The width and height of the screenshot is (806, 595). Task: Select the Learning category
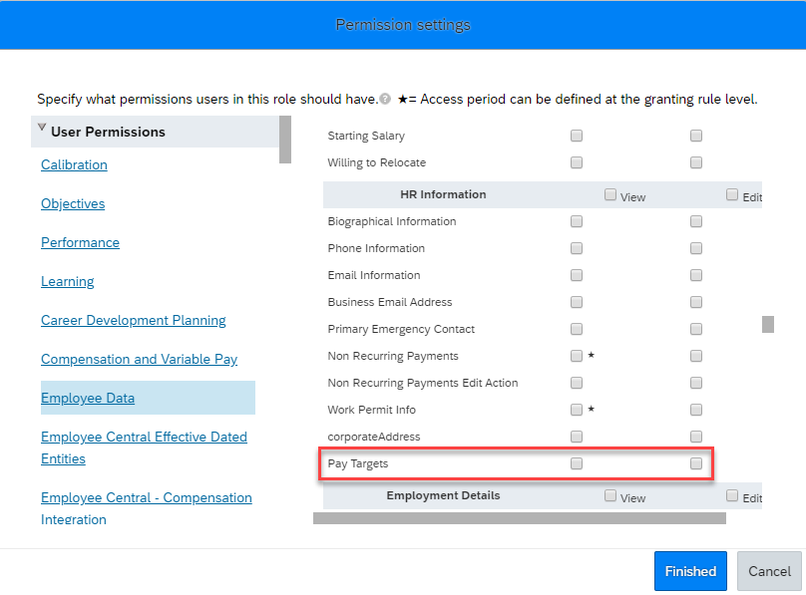coord(68,281)
